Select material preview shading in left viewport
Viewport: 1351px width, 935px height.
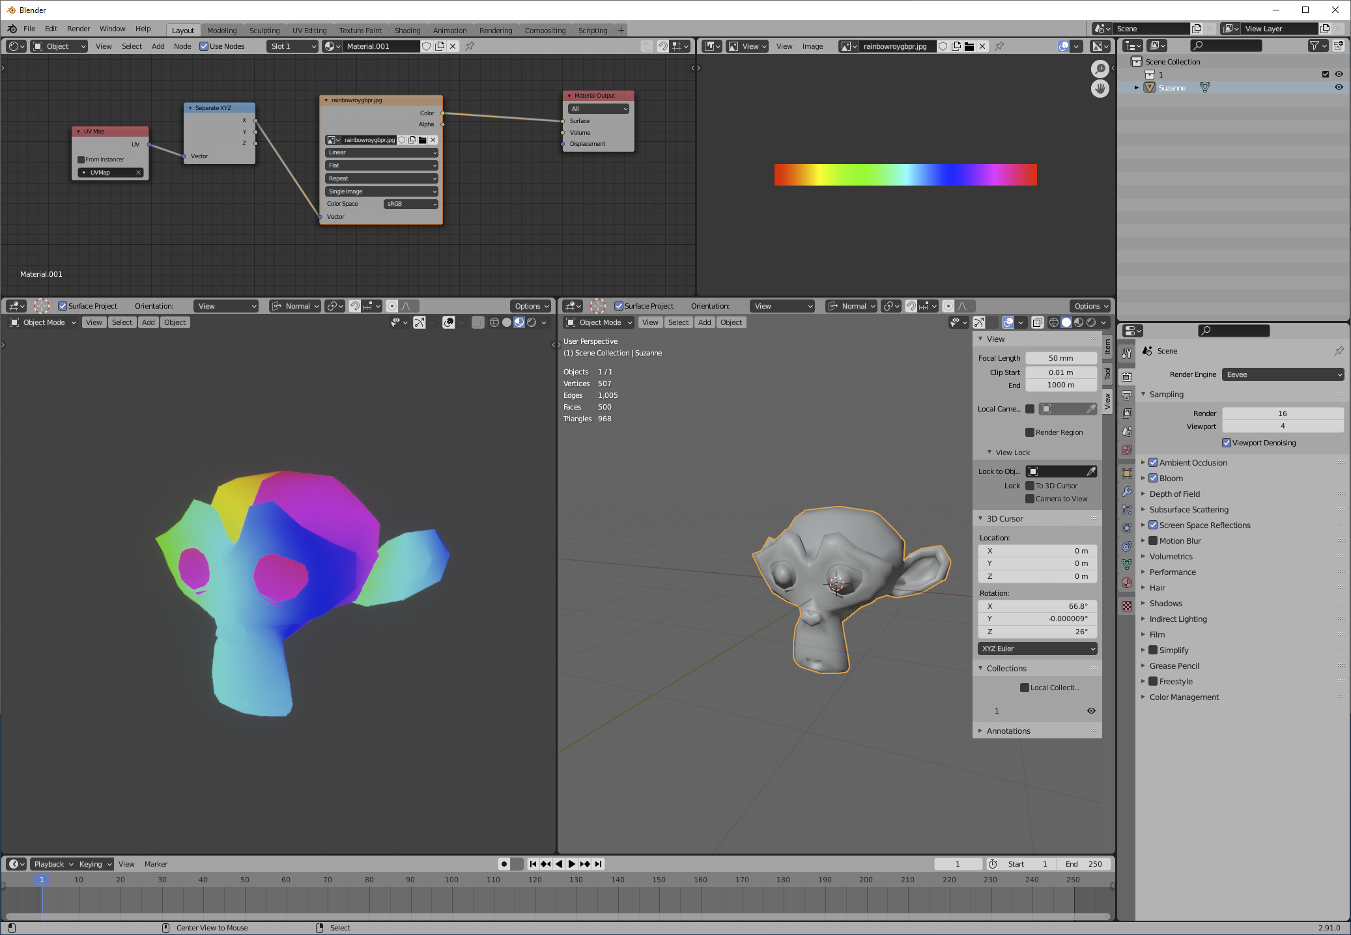coord(519,322)
